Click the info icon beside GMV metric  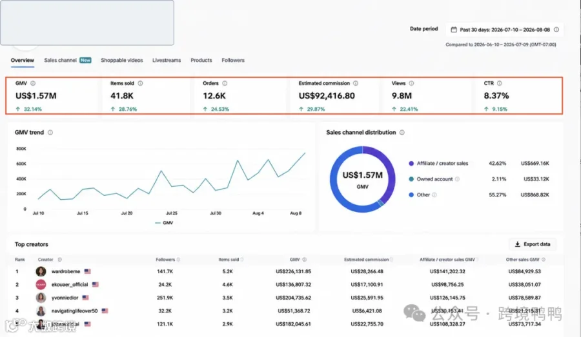(33, 83)
